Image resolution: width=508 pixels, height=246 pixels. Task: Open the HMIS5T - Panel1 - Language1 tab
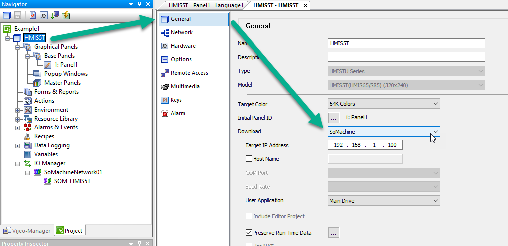206,5
